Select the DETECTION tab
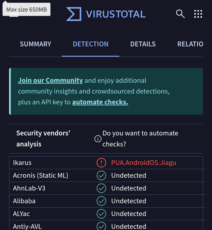 click(91, 44)
